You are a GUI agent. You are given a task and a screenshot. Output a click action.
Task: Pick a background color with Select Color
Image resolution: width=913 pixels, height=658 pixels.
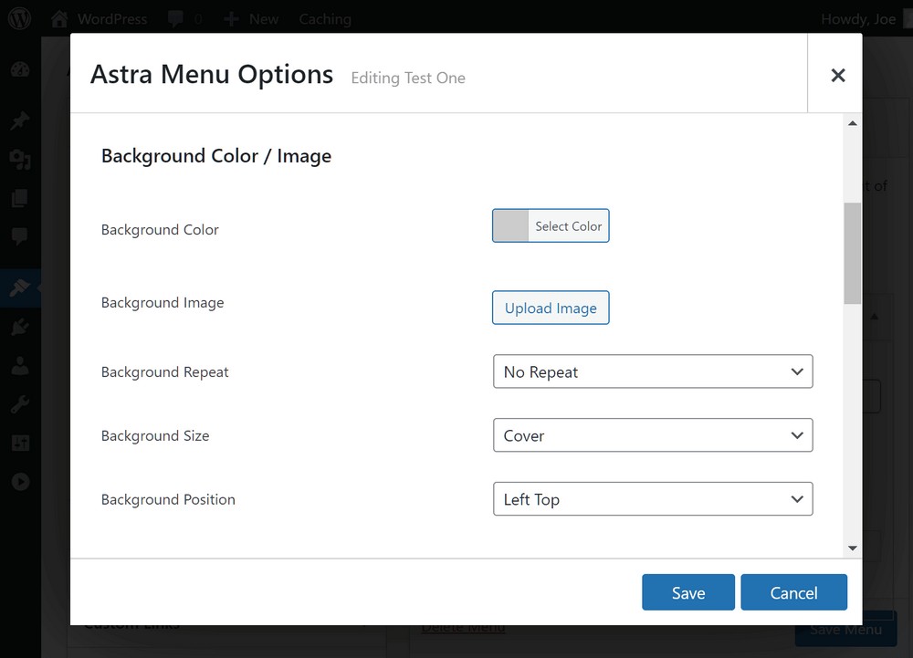[x=551, y=226]
